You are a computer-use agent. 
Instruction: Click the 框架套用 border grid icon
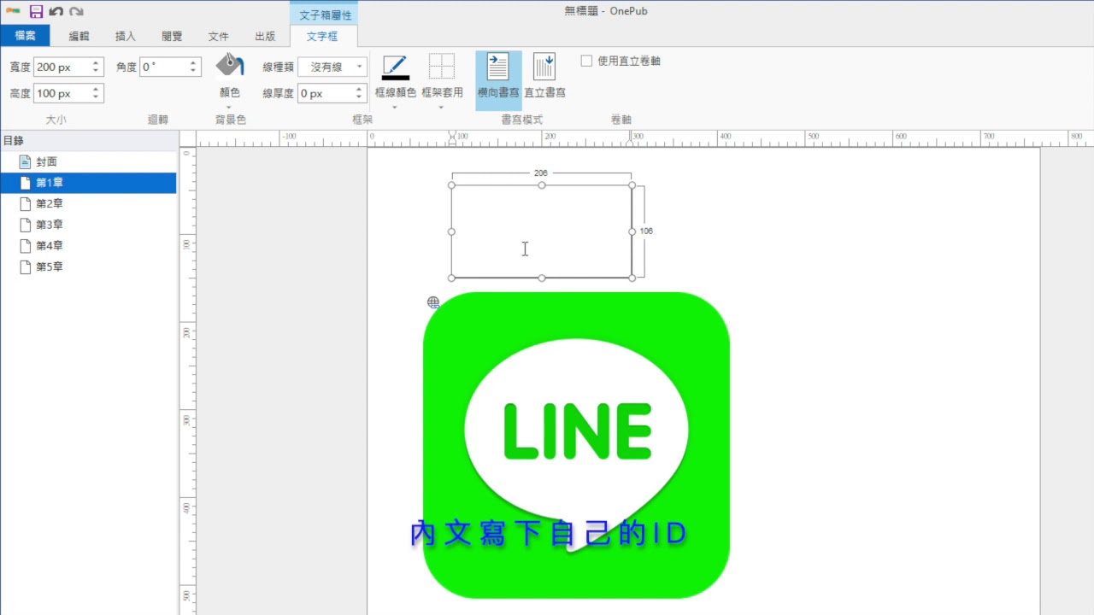pyautogui.click(x=442, y=67)
